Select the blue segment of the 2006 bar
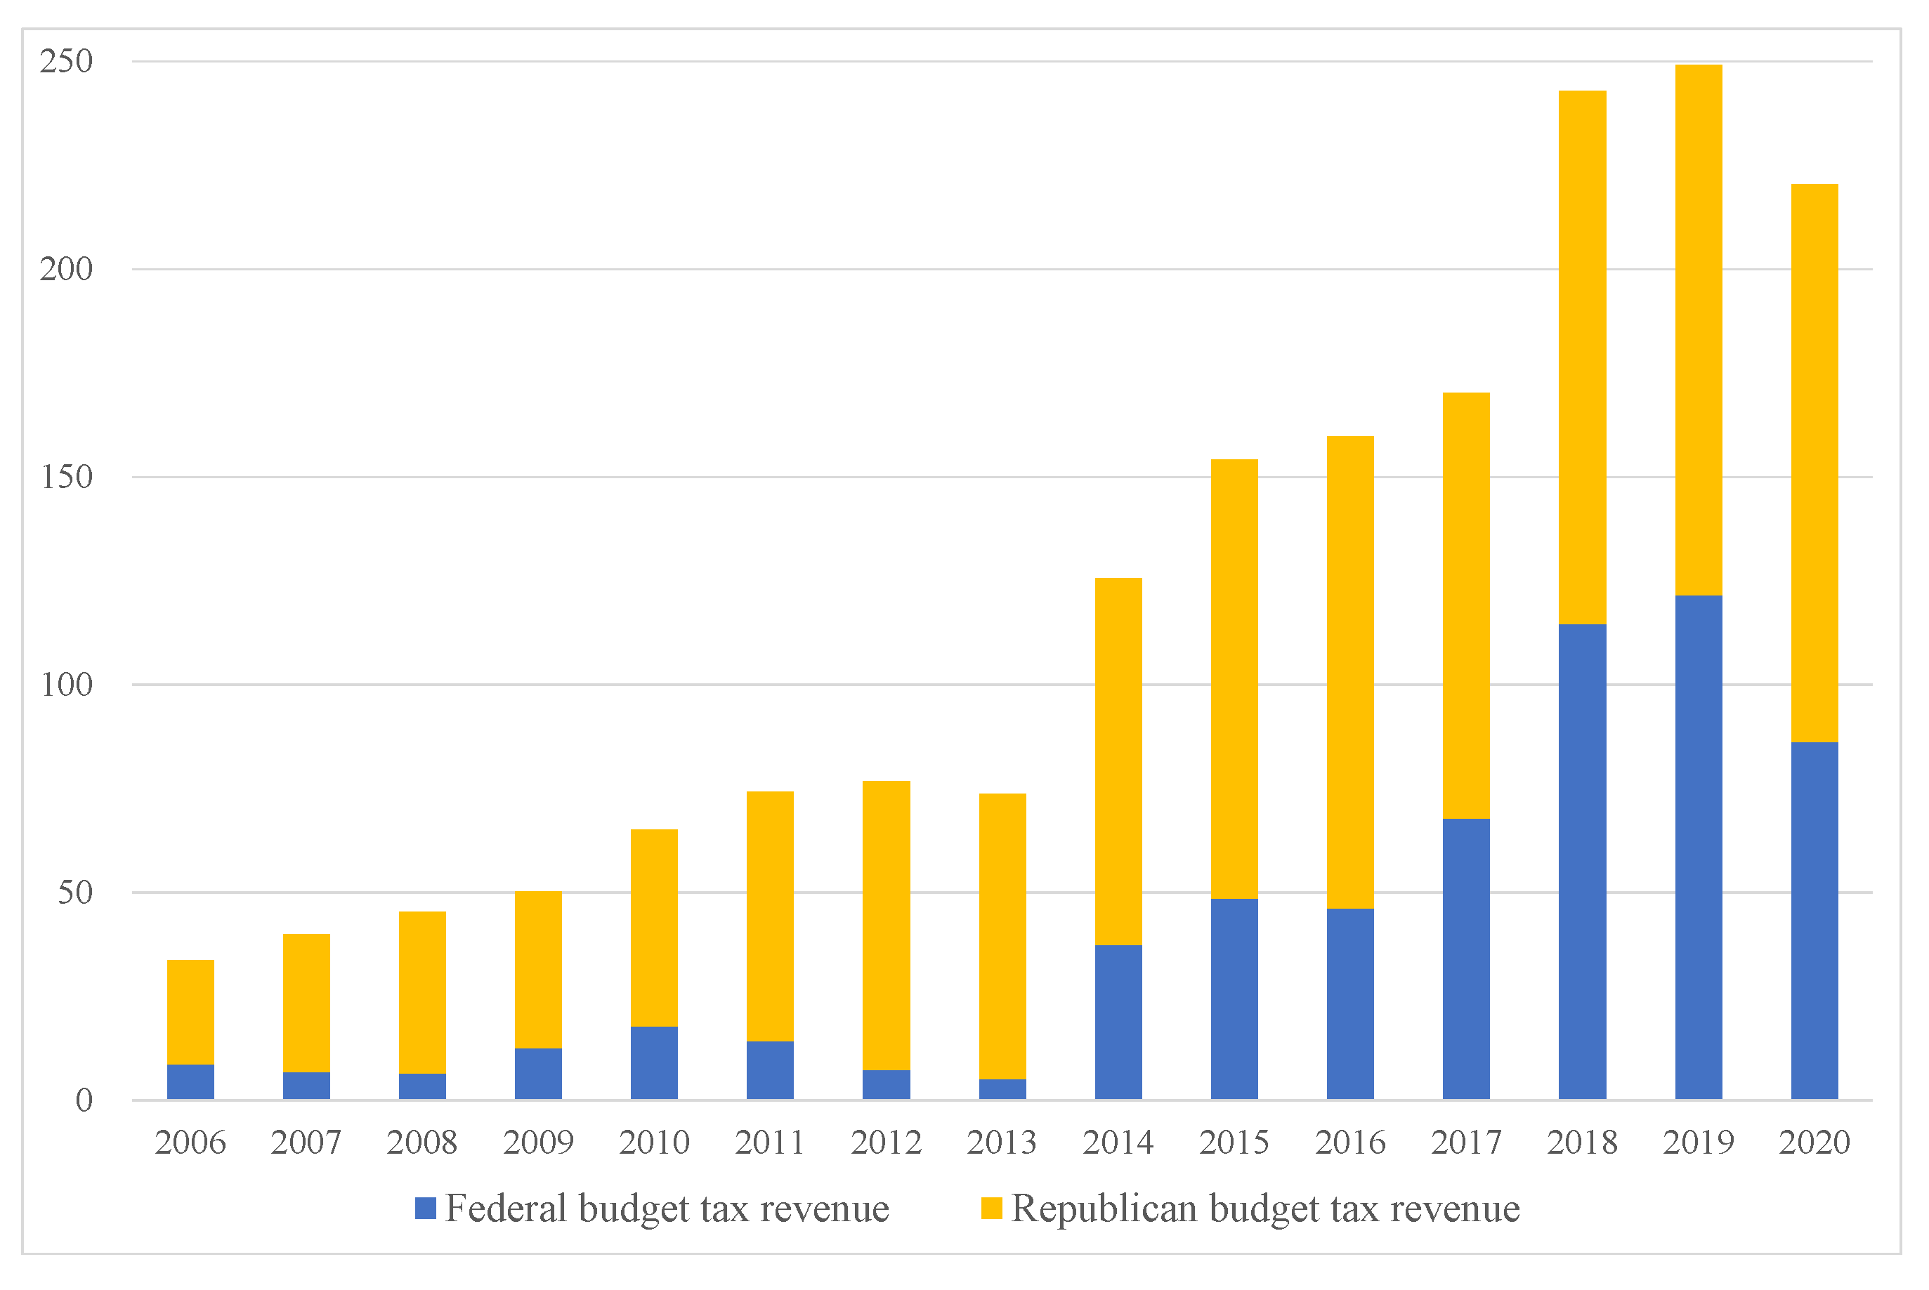The image size is (1929, 1290). point(191,1082)
